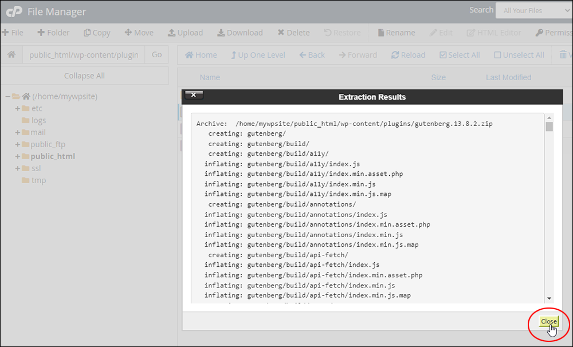Collapse All folders in tree

pyautogui.click(x=84, y=76)
